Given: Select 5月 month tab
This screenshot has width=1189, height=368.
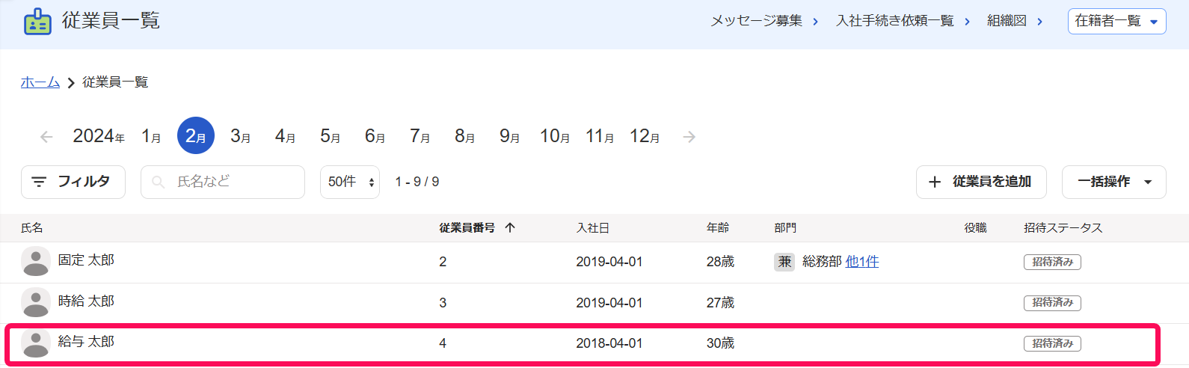Looking at the screenshot, I should (331, 136).
